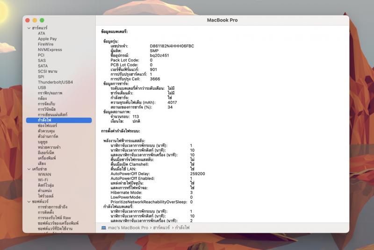Select Wi-Fi in the sidebar
374x250 pixels.
coord(43,180)
